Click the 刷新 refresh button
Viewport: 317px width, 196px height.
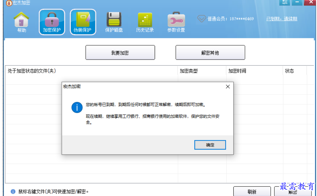coord(252,191)
